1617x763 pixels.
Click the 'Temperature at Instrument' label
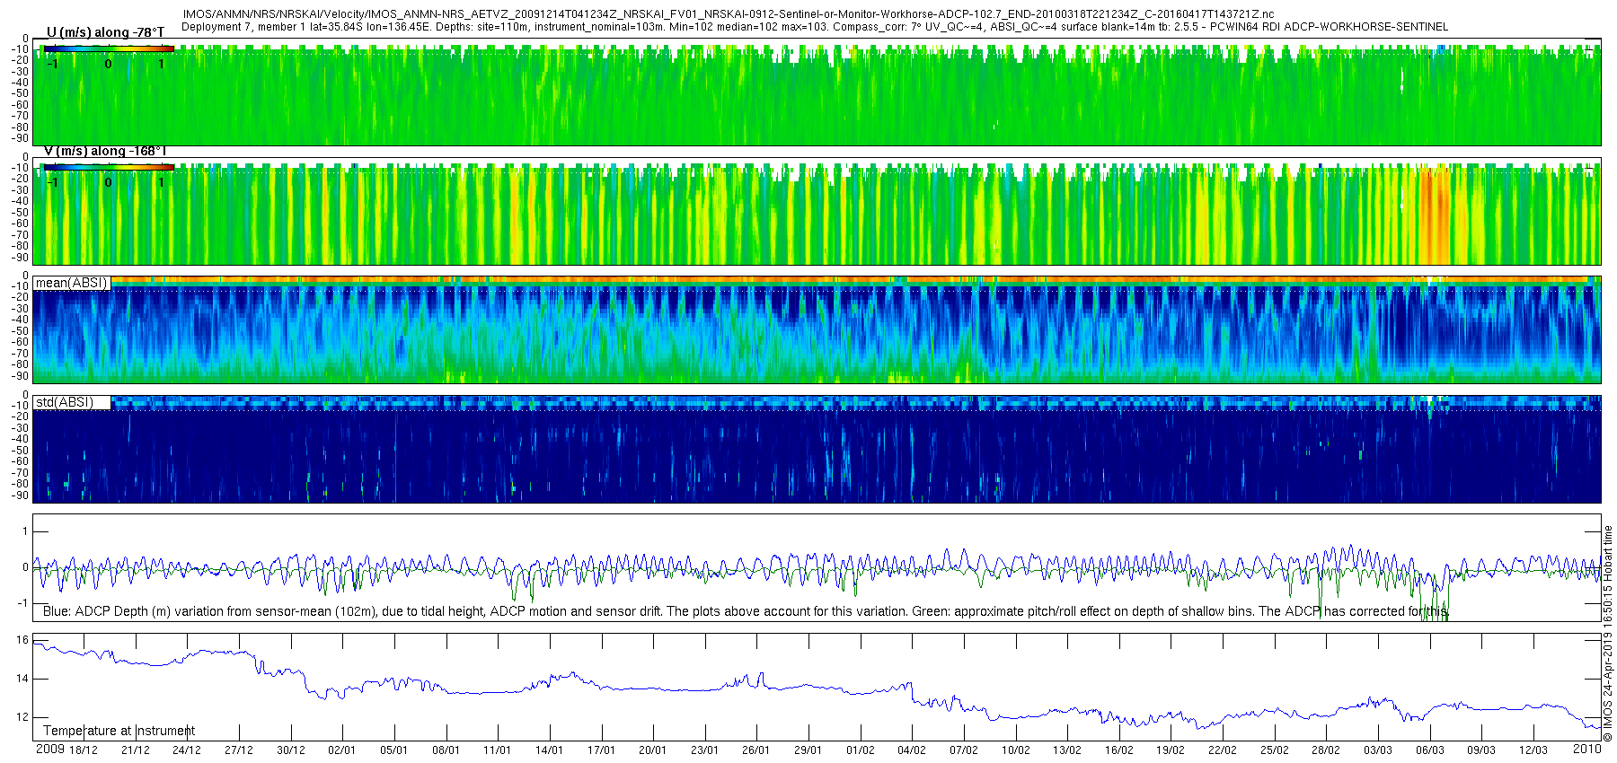tap(119, 731)
